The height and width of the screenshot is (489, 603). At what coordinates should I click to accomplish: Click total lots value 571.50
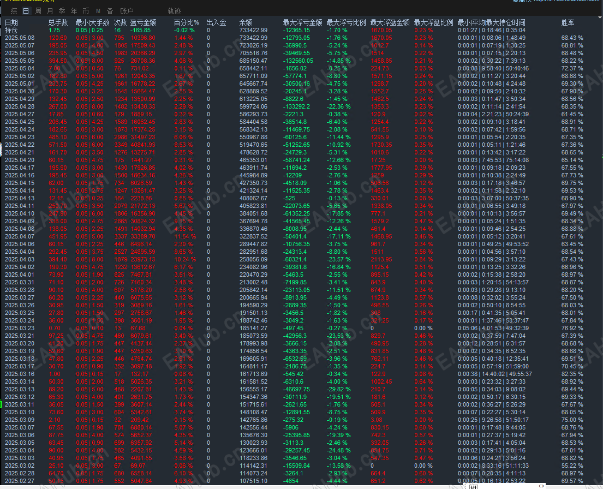click(x=58, y=145)
